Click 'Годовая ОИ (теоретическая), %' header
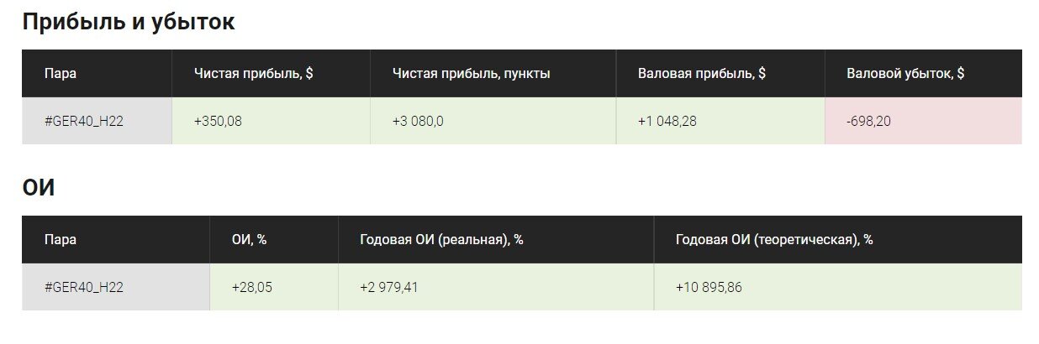 (x=774, y=240)
